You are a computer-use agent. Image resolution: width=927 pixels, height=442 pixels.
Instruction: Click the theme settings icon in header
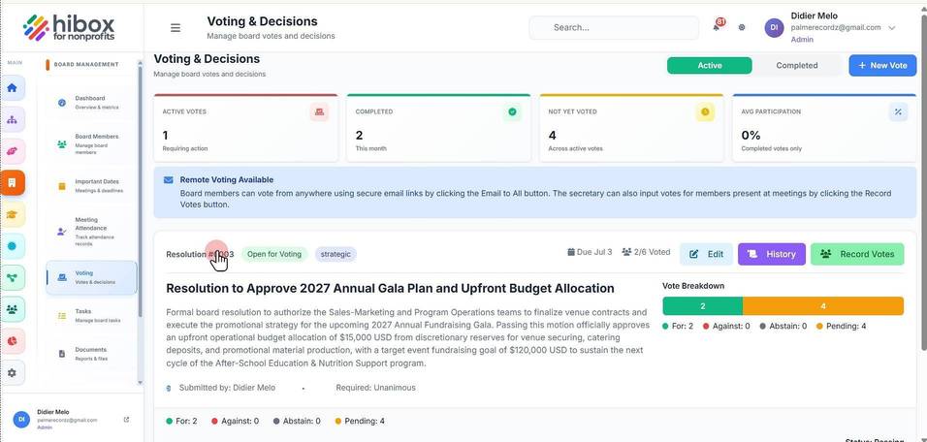coord(742,27)
